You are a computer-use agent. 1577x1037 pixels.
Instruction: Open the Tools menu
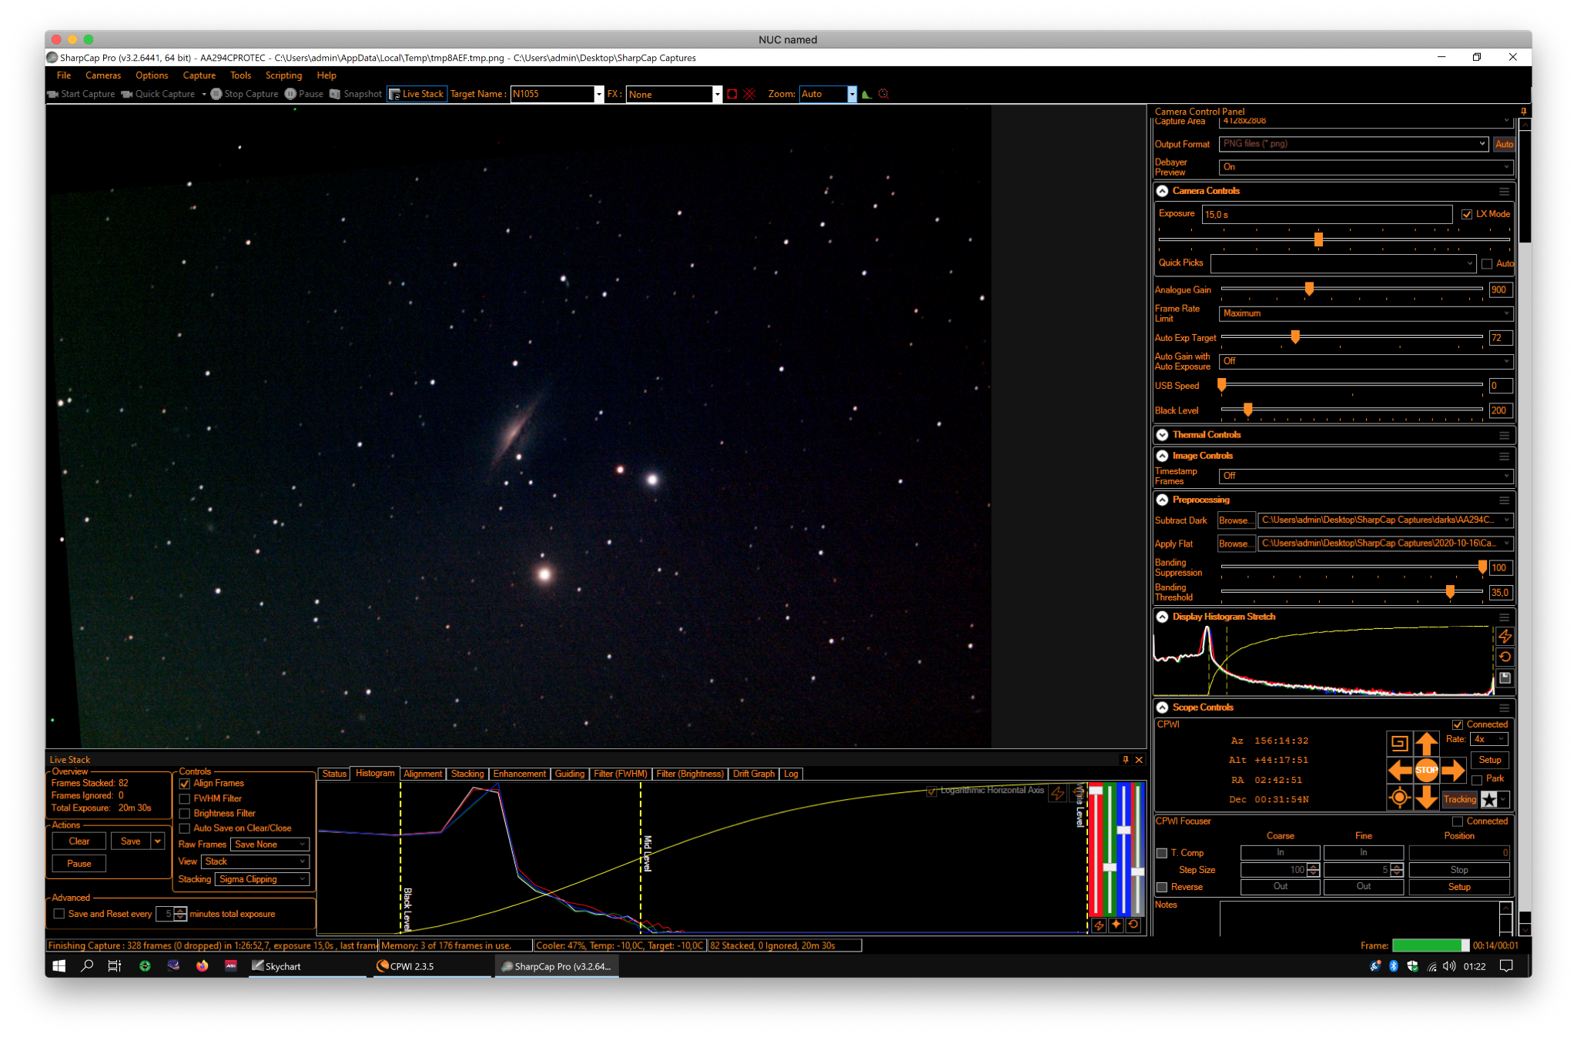point(240,75)
